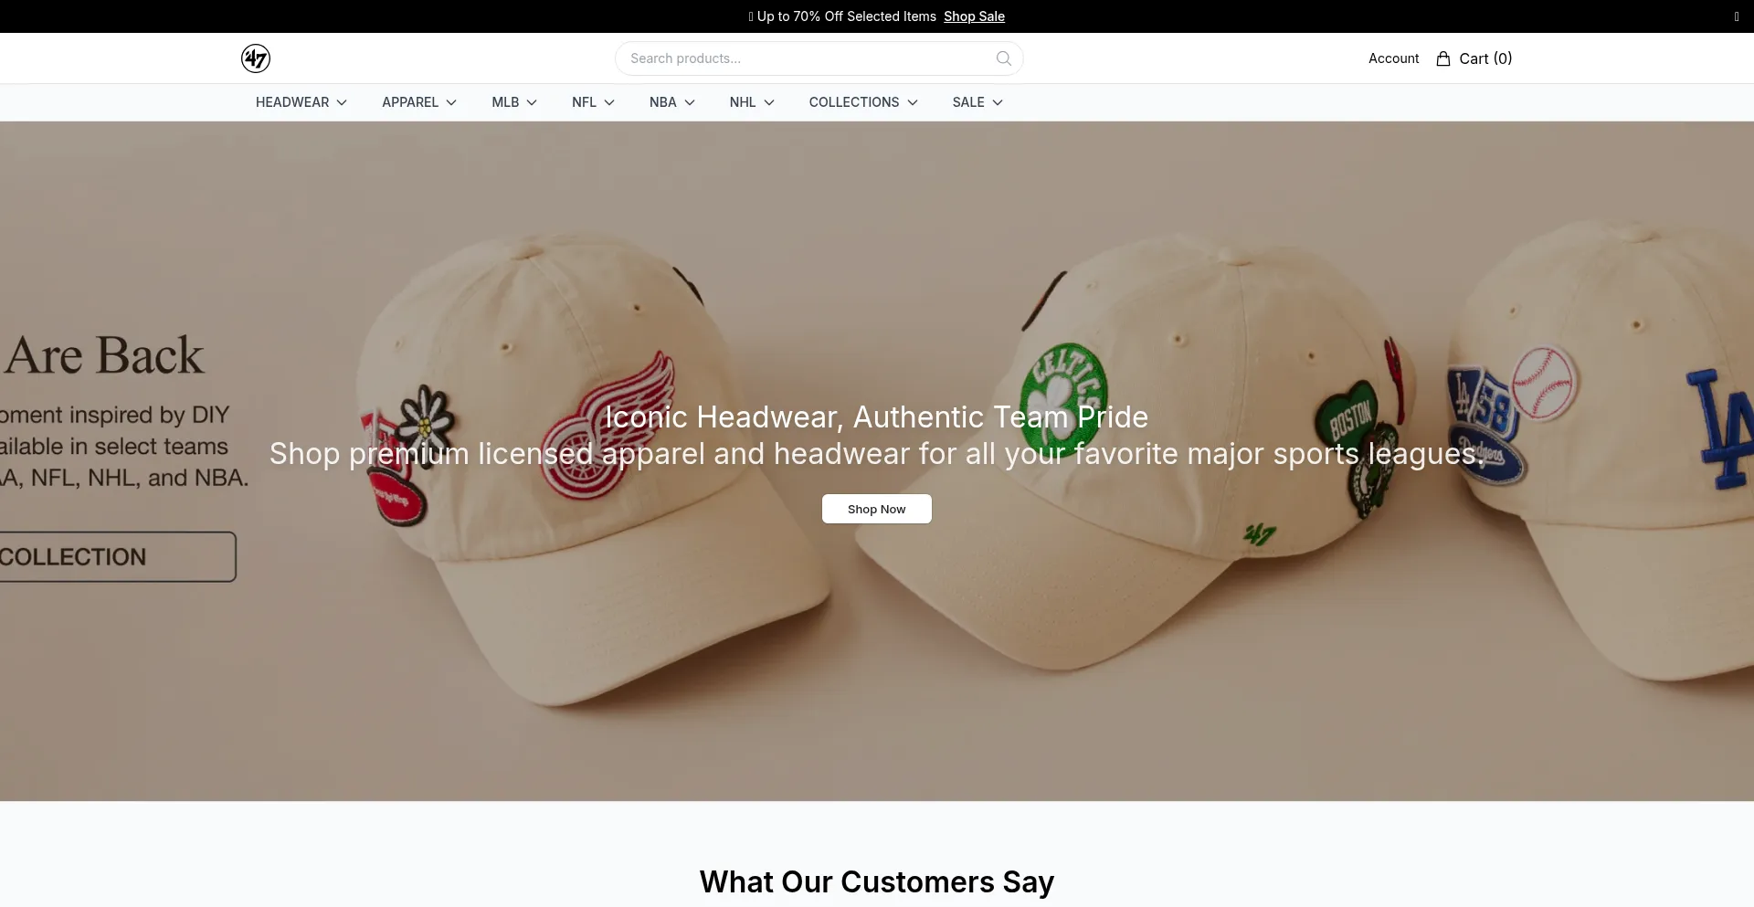Open the shopping cart bag icon

pyautogui.click(x=1443, y=58)
